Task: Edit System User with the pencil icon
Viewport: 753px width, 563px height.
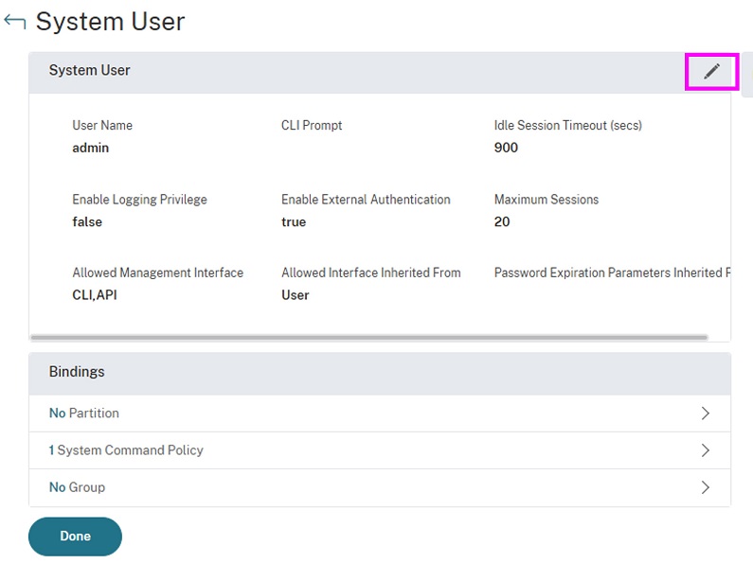Action: tap(711, 71)
